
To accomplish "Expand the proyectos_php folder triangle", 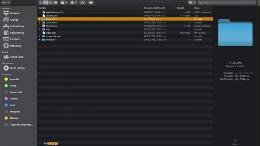I will click(x=40, y=36).
